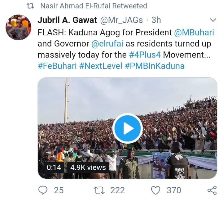Open the #4Plus4 hashtag
Image resolution: width=223 pixels, height=205 pixels.
click(145, 55)
